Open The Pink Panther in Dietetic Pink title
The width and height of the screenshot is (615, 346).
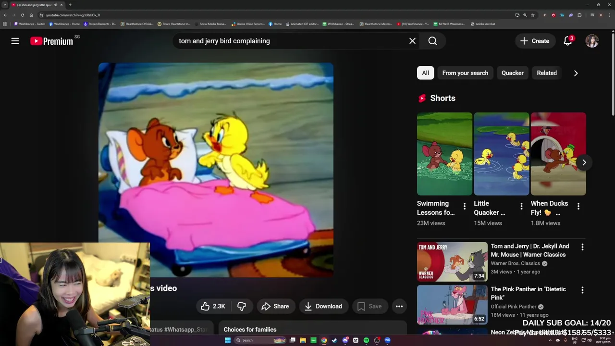[x=528, y=293]
